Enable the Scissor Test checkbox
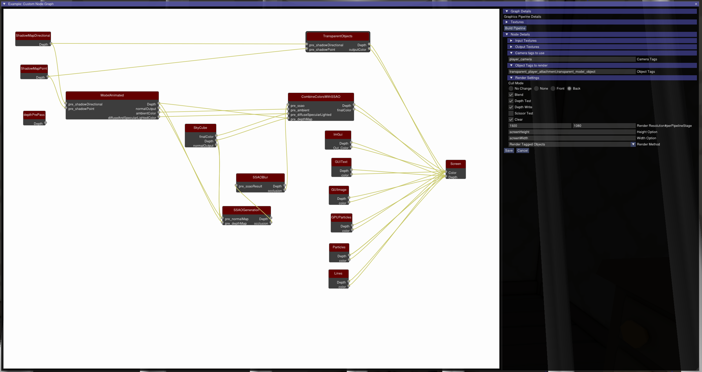The width and height of the screenshot is (702, 372). pos(511,113)
